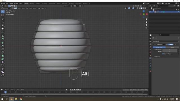Viewport: 180px width, 101px height.
Task: Toggle Collection visibility eye in outliner
Action: (178, 10)
